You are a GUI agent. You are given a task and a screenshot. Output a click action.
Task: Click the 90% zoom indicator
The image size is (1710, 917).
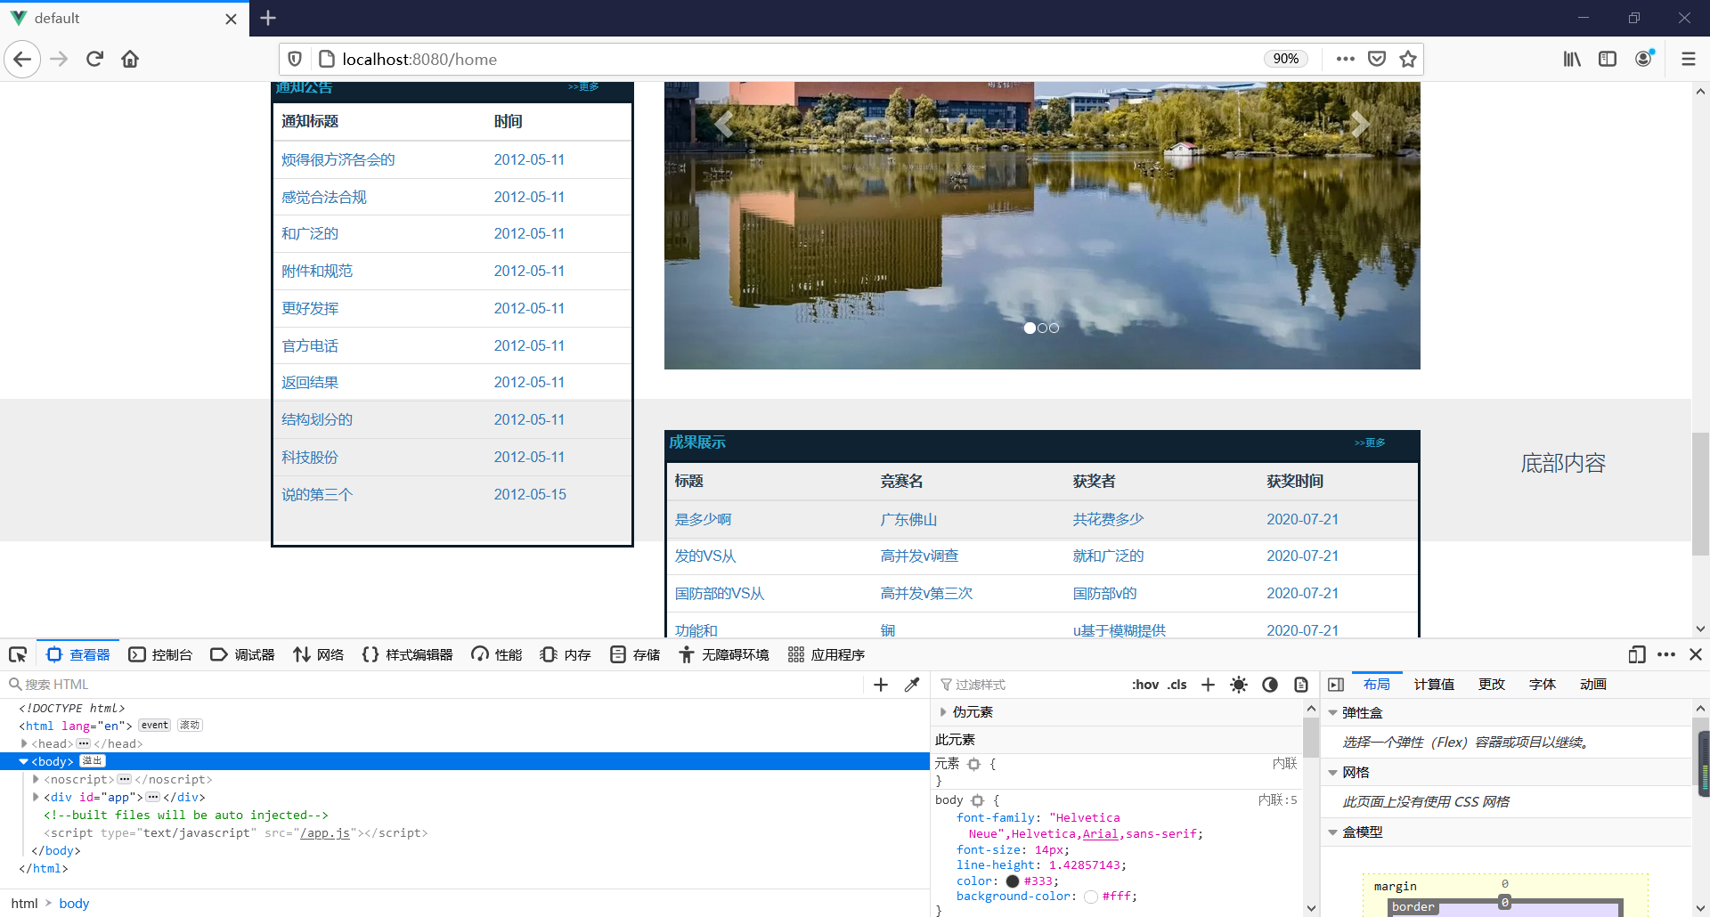point(1285,59)
